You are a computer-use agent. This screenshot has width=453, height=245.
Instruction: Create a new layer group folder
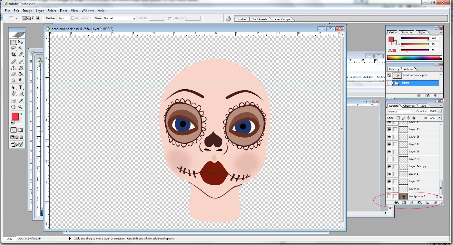coord(411,202)
